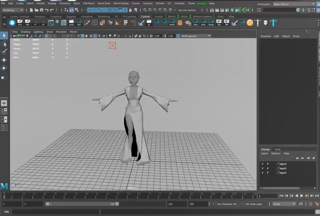Activate the Lasso select tool
Screen dimensions: 320x216
click(4, 44)
